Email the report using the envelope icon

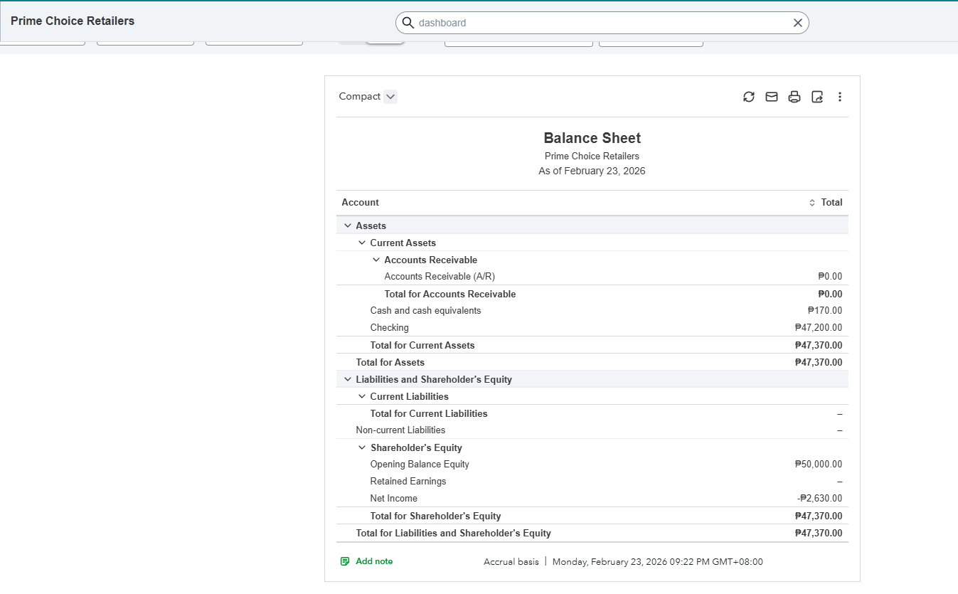771,97
